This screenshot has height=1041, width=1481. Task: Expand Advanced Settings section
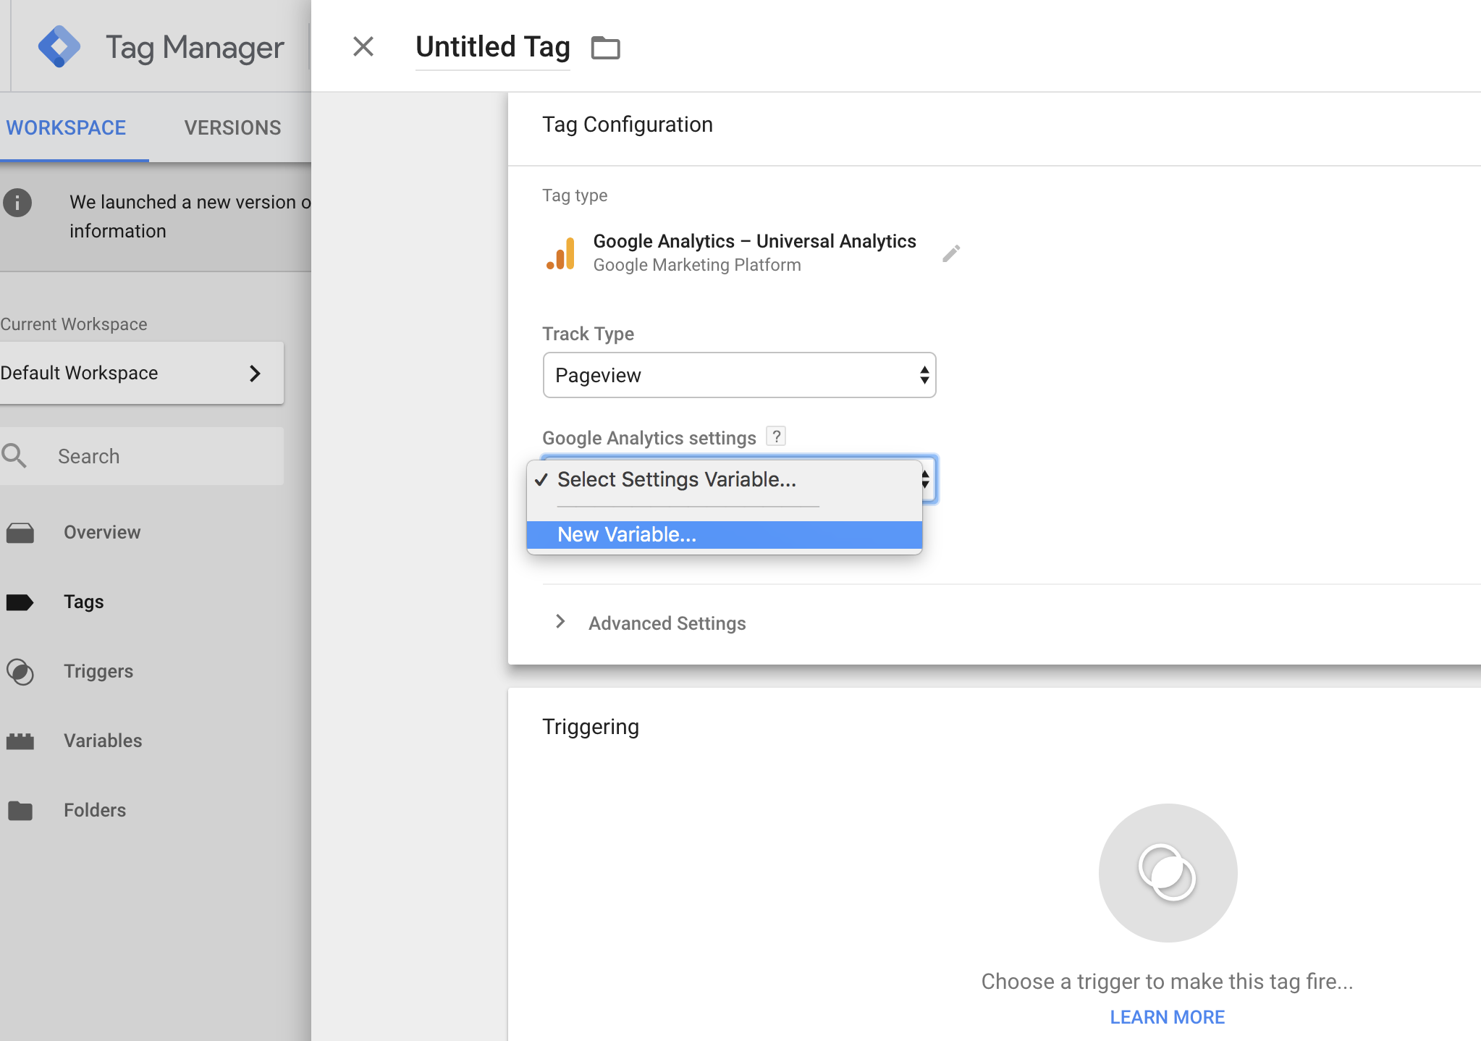point(651,623)
